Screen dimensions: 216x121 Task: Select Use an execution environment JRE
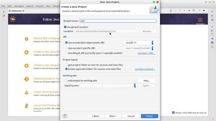(x=66, y=43)
